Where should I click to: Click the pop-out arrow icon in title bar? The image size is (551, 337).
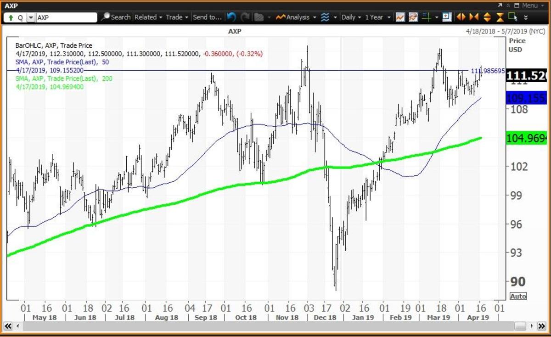[500, 6]
